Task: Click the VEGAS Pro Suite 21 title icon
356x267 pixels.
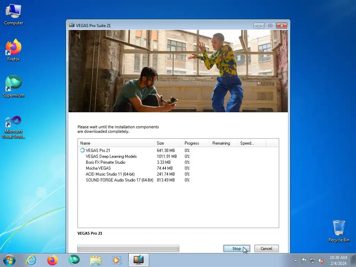Action: 72,25
